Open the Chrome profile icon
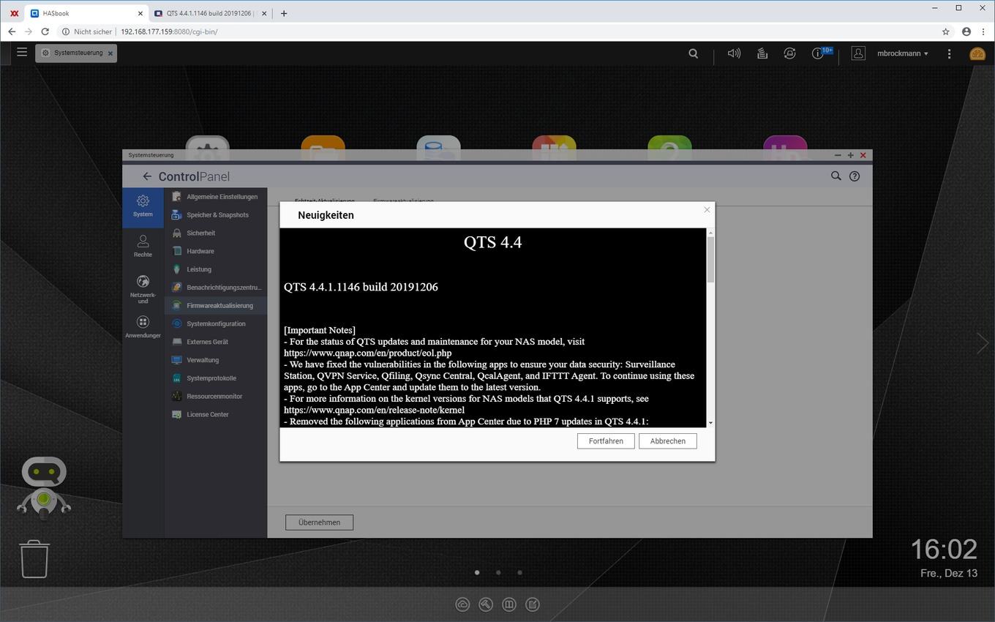Screen dimensions: 995x622 coord(966,31)
